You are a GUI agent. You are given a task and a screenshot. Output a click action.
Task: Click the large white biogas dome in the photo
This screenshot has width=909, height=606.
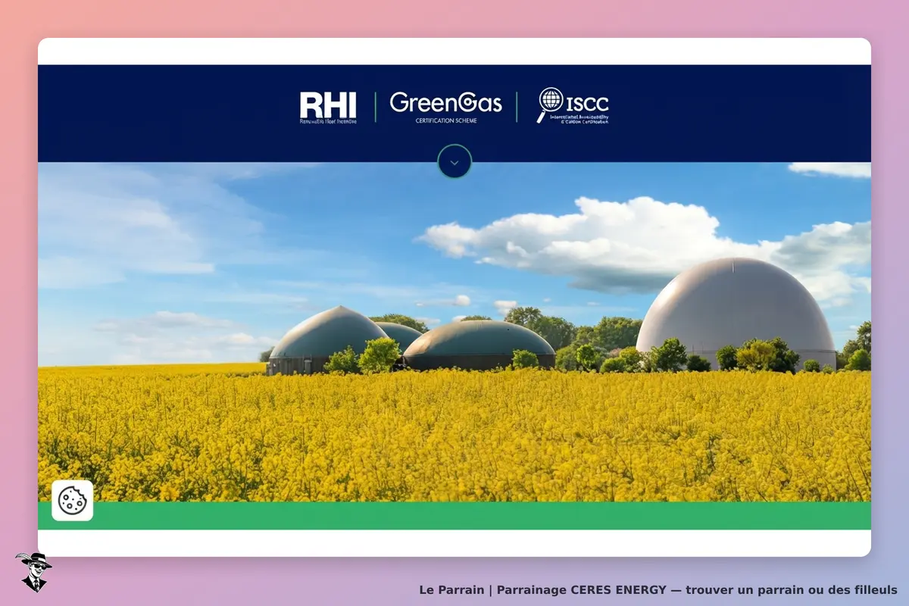(x=735, y=311)
